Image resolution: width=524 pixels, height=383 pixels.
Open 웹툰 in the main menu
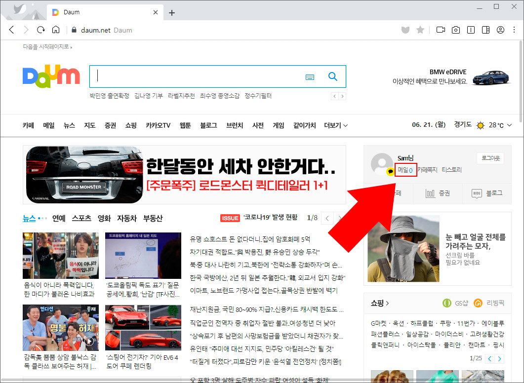pos(185,125)
